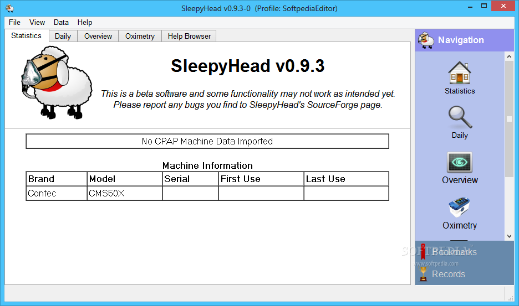Switch to the Overview tab
Screen dimensions: 519x306
[x=98, y=36]
